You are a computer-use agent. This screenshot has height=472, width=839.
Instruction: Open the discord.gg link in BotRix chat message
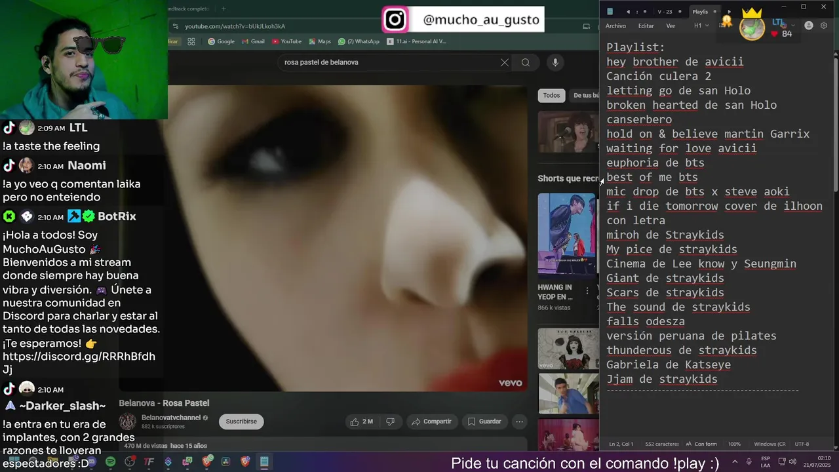[x=79, y=363]
